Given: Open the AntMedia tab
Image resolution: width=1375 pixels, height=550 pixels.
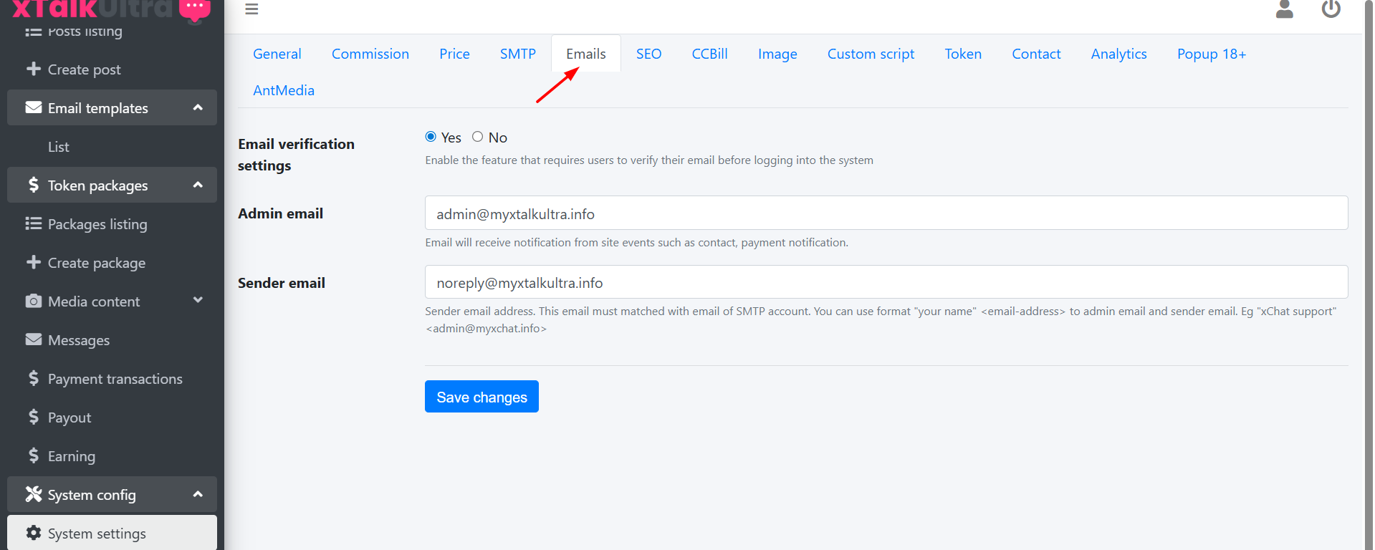Looking at the screenshot, I should click(283, 90).
